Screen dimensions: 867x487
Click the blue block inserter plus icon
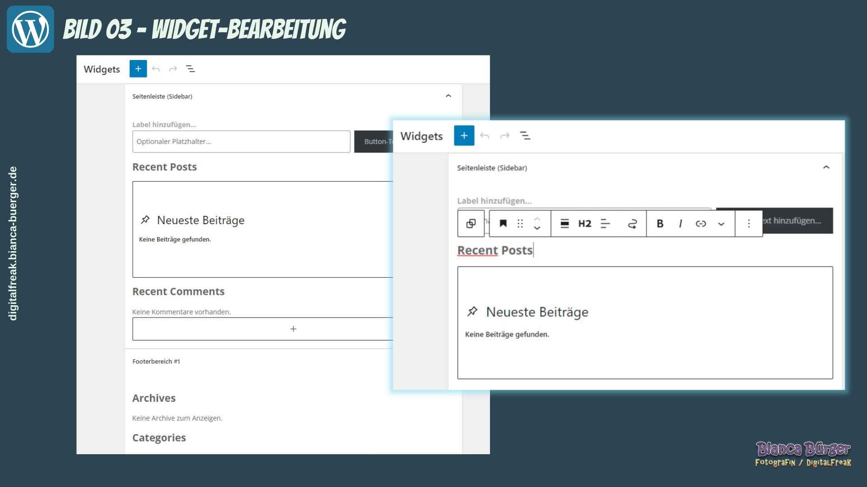click(x=464, y=136)
